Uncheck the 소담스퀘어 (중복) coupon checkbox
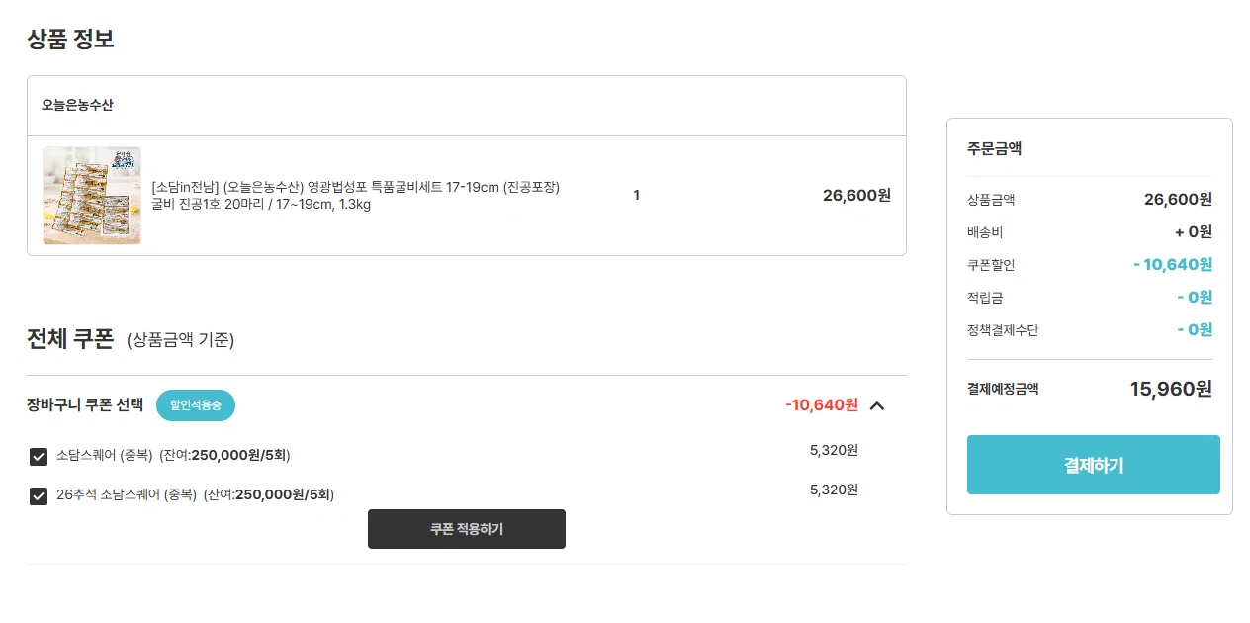 coord(39,456)
